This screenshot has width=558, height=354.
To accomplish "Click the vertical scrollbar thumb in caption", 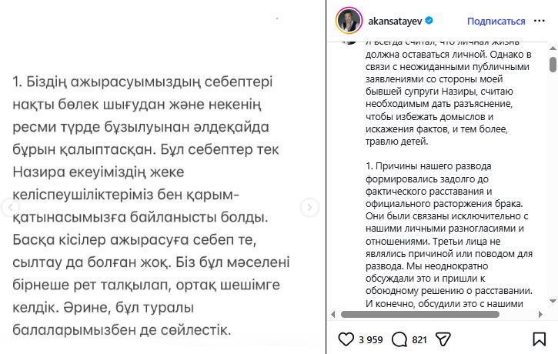I will pyautogui.click(x=553, y=65).
